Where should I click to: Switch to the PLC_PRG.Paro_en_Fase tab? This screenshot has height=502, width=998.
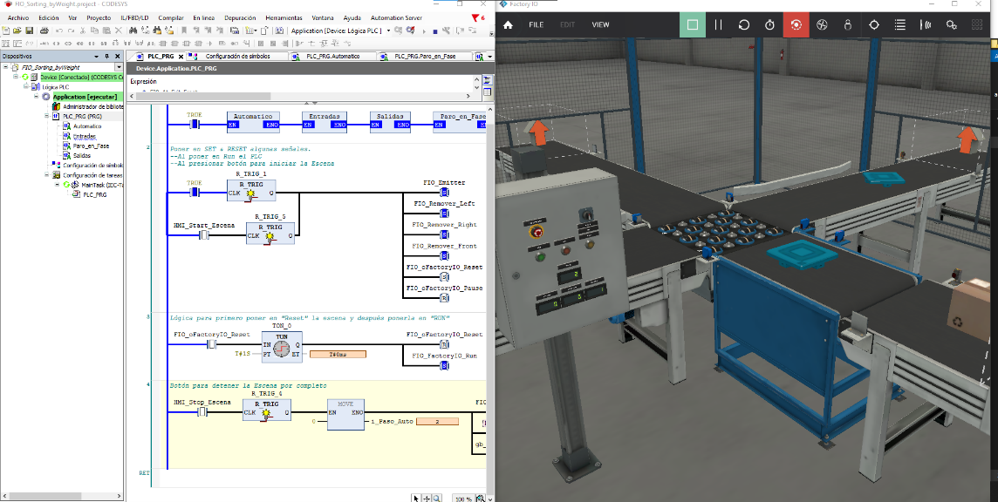[x=425, y=56]
